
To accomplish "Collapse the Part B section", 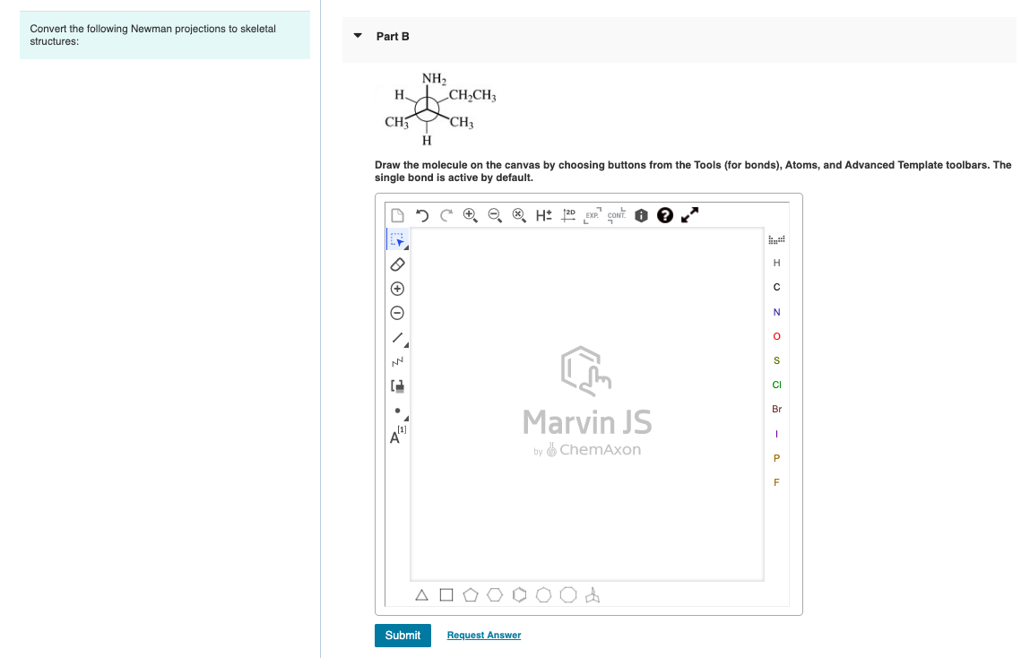I will pos(358,36).
